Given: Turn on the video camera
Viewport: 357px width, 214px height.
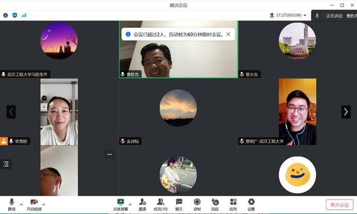Looking at the screenshot, I should tap(34, 203).
